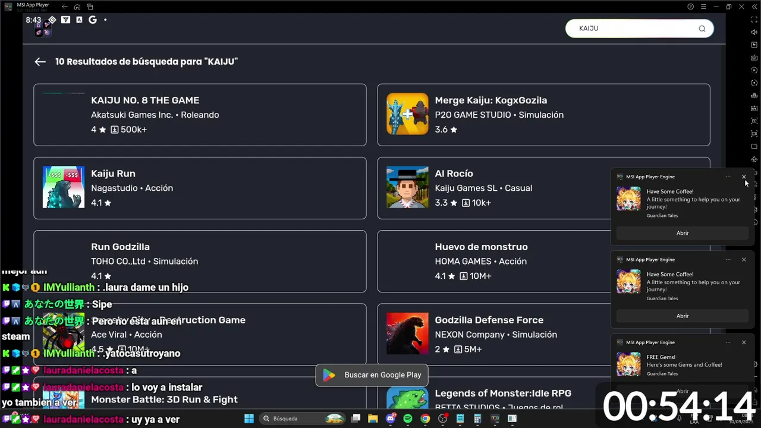Click Monster Battle: 3D Run & Fight title
The height and width of the screenshot is (428, 761).
pos(164,399)
